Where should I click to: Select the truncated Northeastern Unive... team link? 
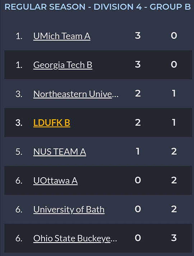(x=76, y=94)
